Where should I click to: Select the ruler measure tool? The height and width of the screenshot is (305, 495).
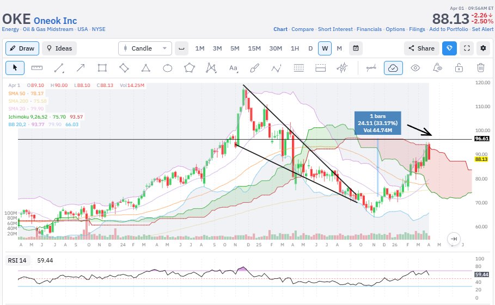[x=37, y=68]
